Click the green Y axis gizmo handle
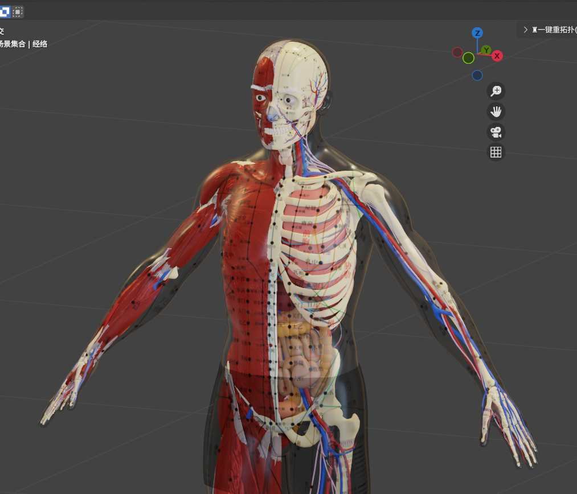Screen dimensions: 577x494 pyautogui.click(x=485, y=50)
